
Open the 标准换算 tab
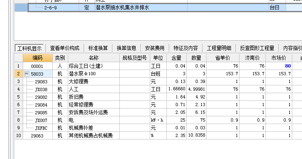(98, 48)
